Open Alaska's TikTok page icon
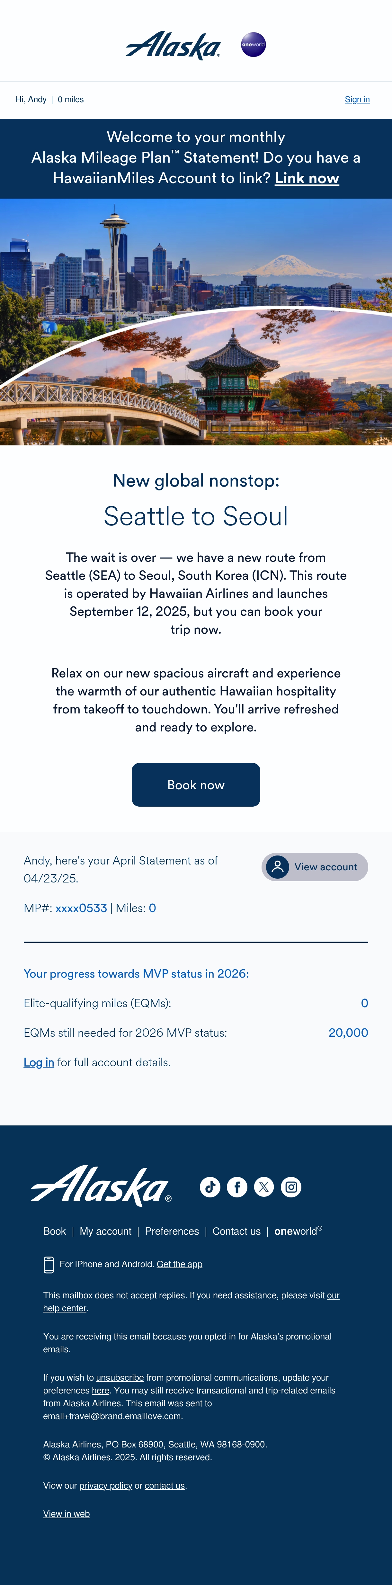This screenshot has width=392, height=1585. pyautogui.click(x=210, y=1186)
